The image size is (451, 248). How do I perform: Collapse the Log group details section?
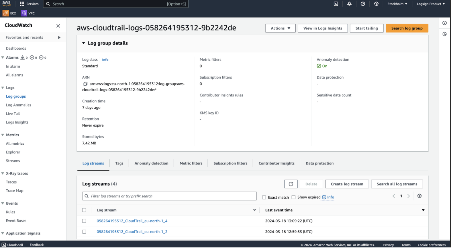(x=84, y=43)
